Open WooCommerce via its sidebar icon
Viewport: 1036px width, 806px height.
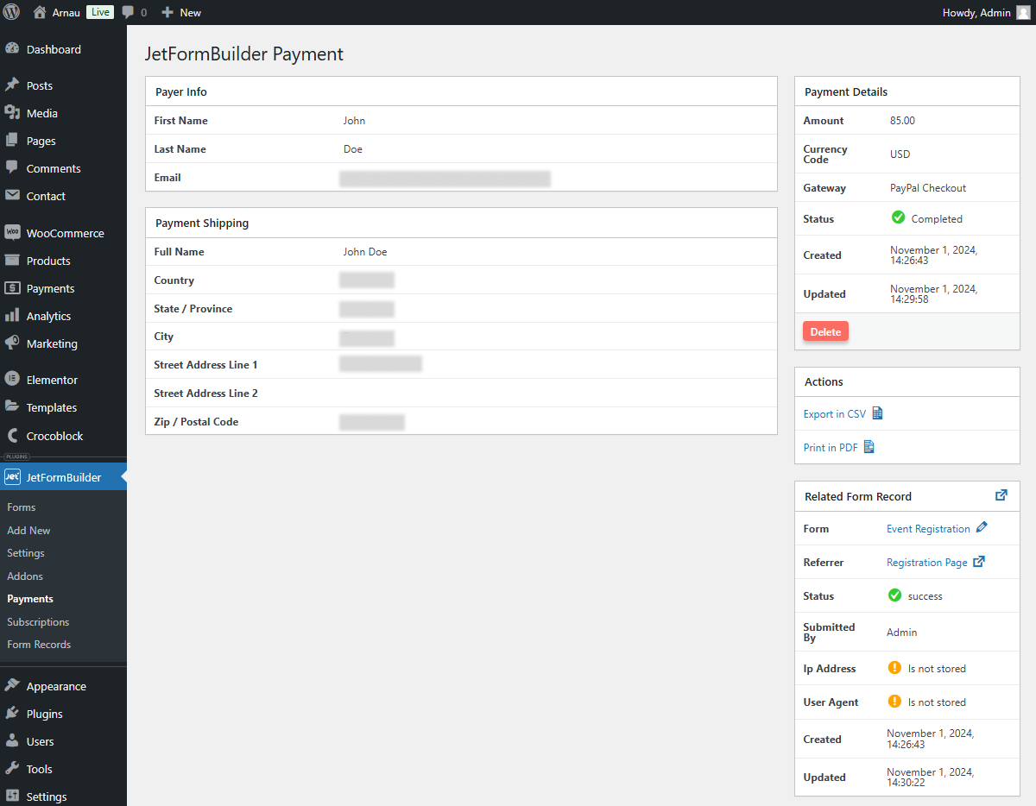[x=12, y=232]
